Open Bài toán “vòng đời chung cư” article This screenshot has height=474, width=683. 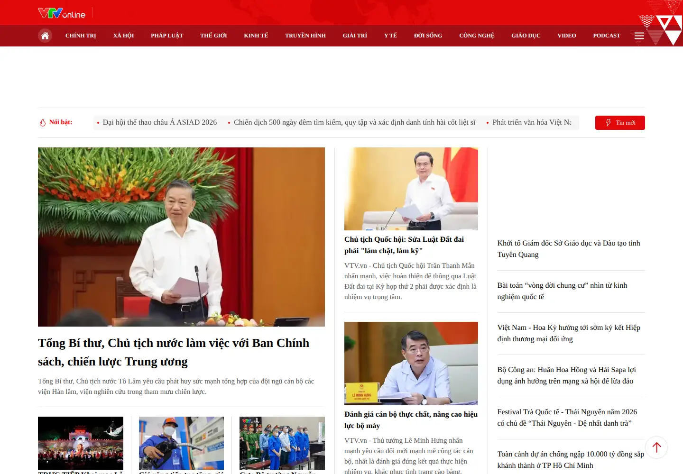(x=562, y=291)
